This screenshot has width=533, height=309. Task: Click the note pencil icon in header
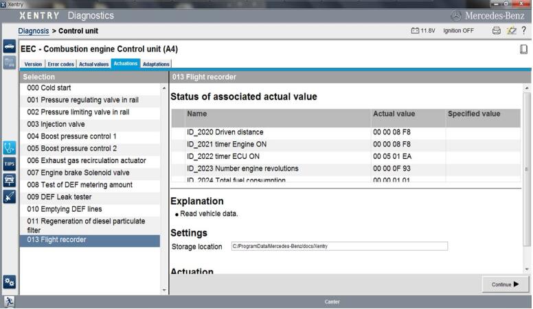[x=511, y=31]
